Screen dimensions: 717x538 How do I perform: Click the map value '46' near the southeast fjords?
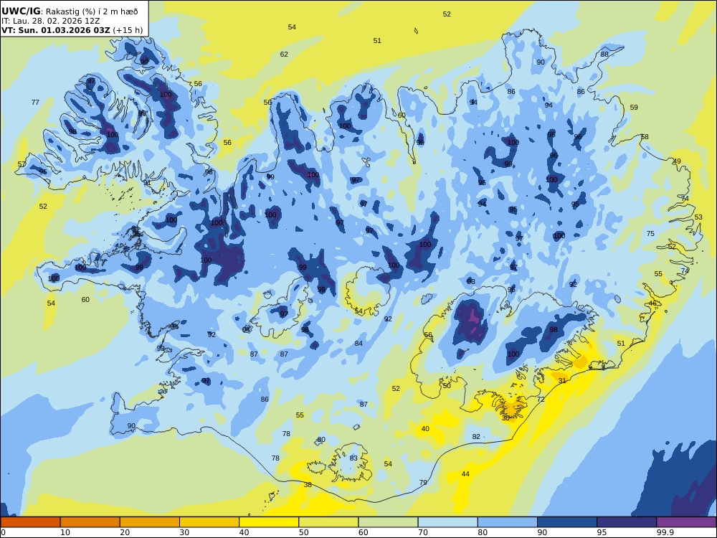pos(652,303)
